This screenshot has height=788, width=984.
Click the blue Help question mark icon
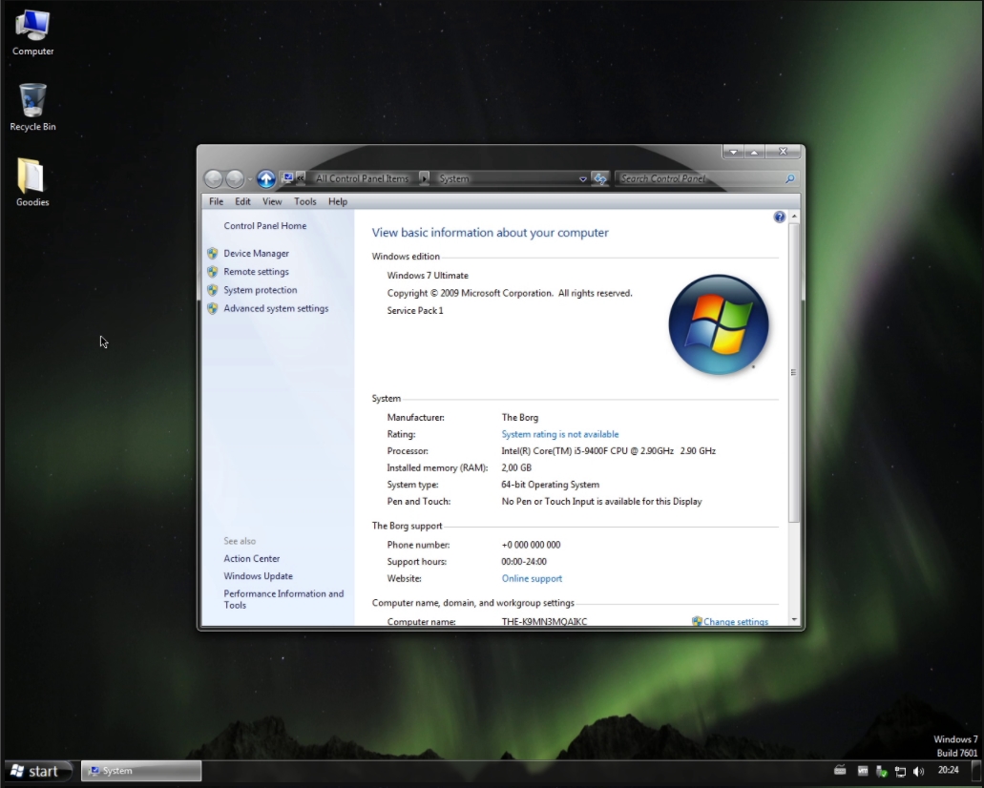tap(780, 218)
